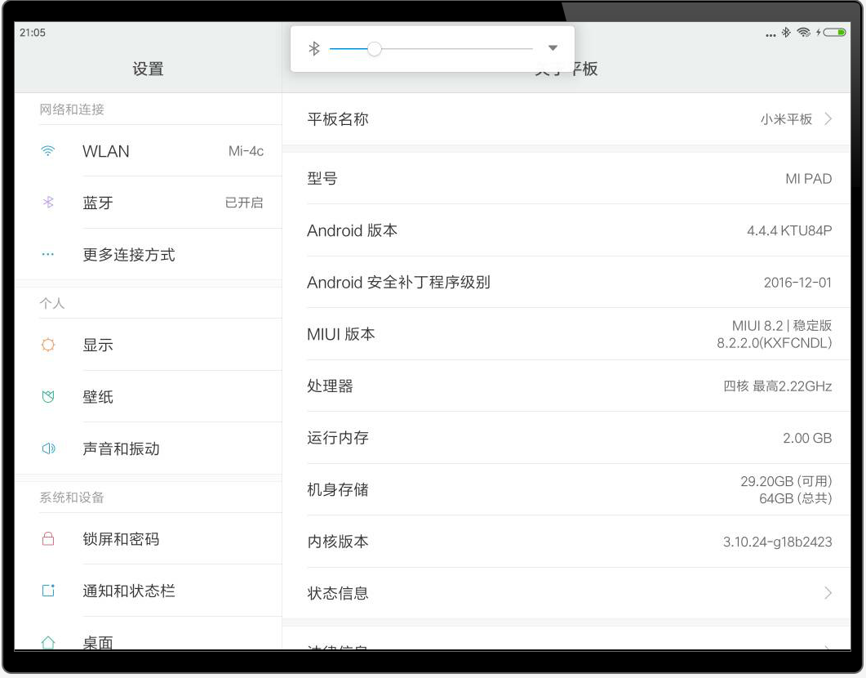Tap the three-dot icon for 更多连接方式
The height and width of the screenshot is (678, 866).
coord(48,254)
